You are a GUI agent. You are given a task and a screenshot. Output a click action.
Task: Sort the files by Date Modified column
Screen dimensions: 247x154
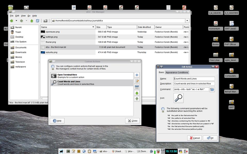coord(145,27)
